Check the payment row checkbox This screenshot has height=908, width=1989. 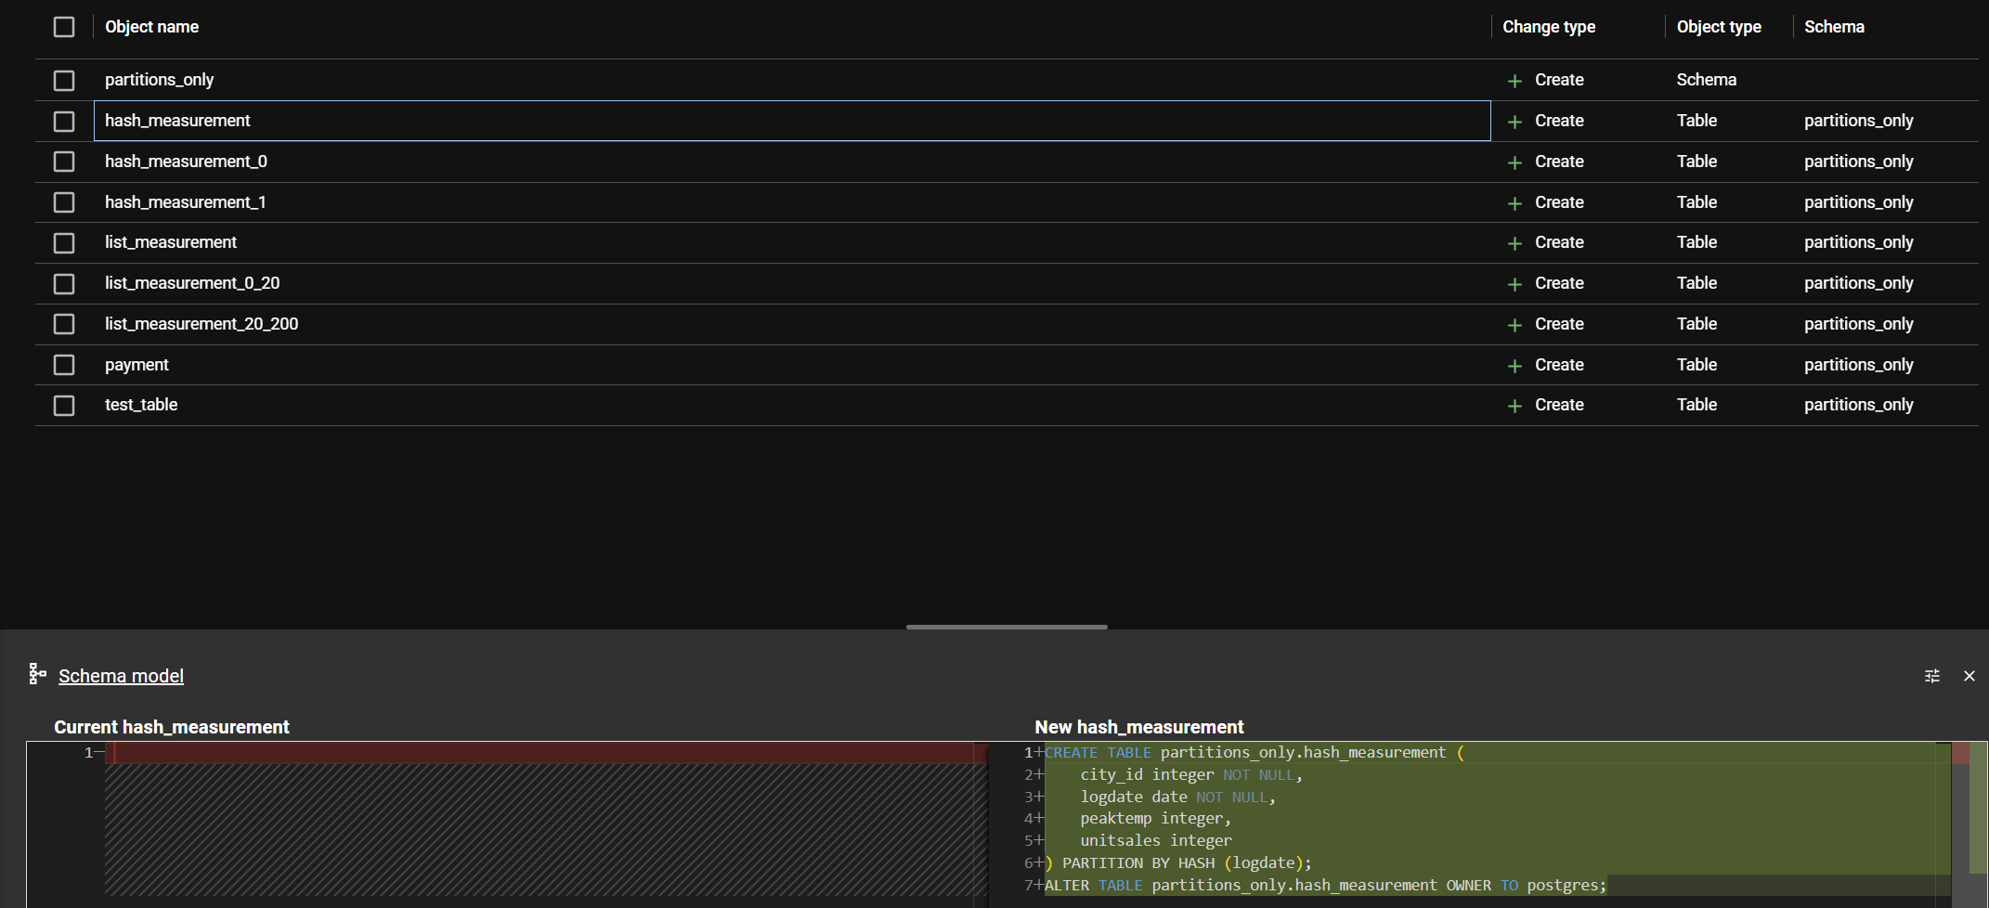click(64, 365)
